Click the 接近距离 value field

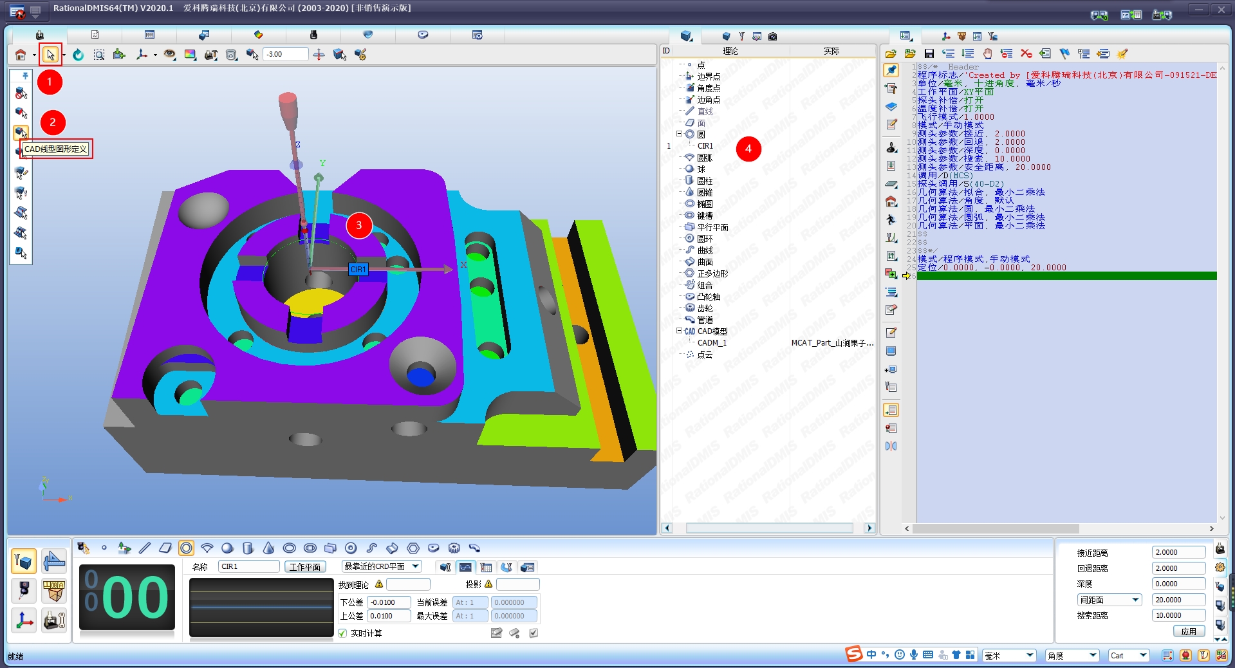pos(1178,552)
